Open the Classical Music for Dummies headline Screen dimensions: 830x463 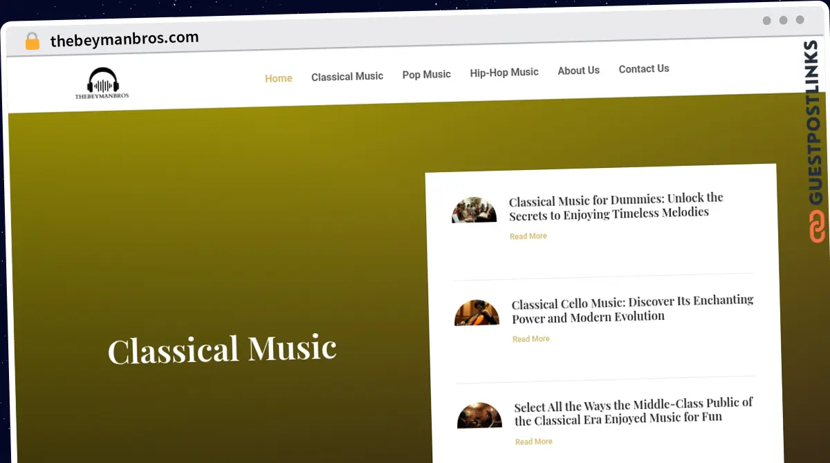click(x=616, y=206)
